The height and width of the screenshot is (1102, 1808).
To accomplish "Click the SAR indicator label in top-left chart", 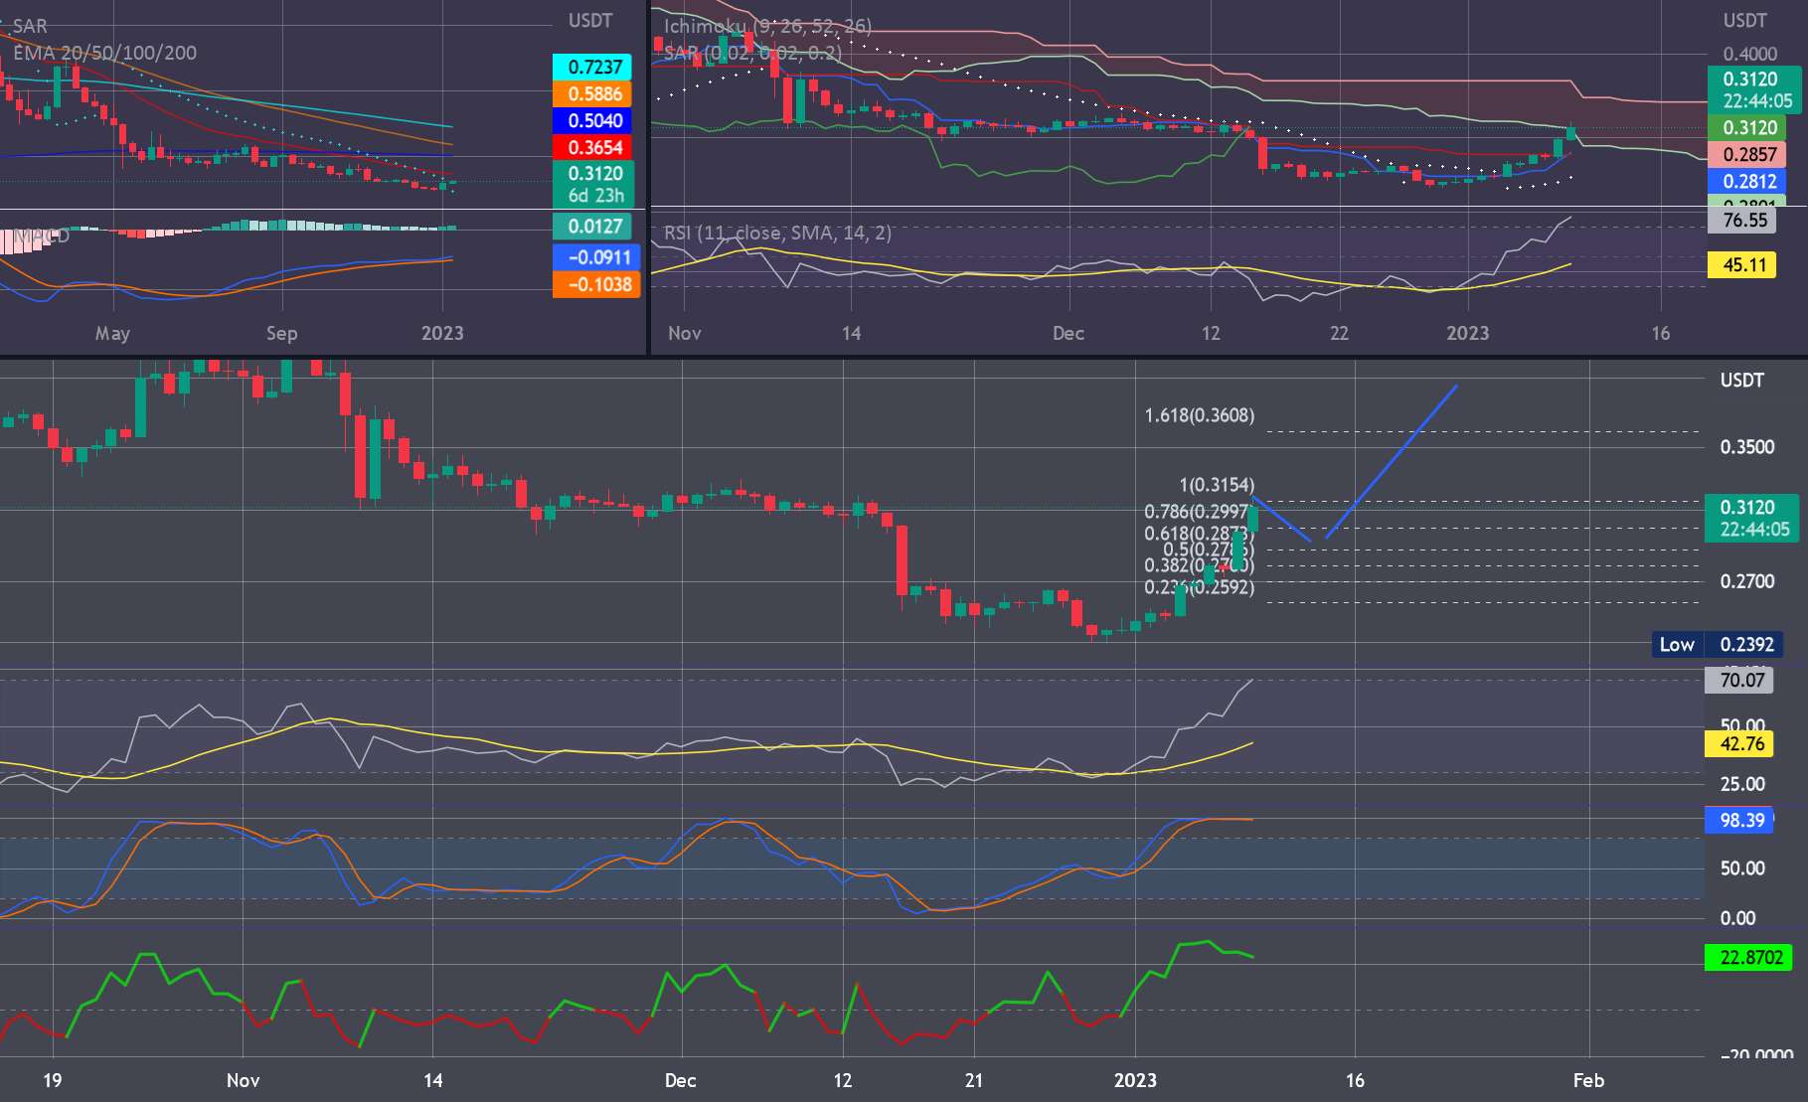I will [x=30, y=26].
